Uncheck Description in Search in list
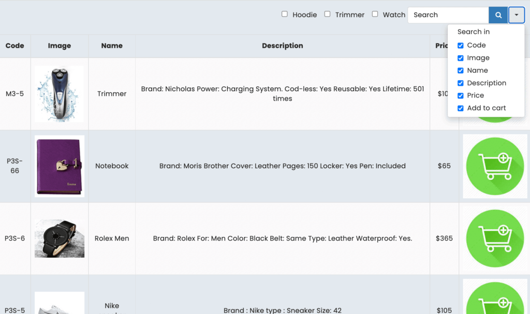Viewport: 530px width, 314px height. coord(460,83)
